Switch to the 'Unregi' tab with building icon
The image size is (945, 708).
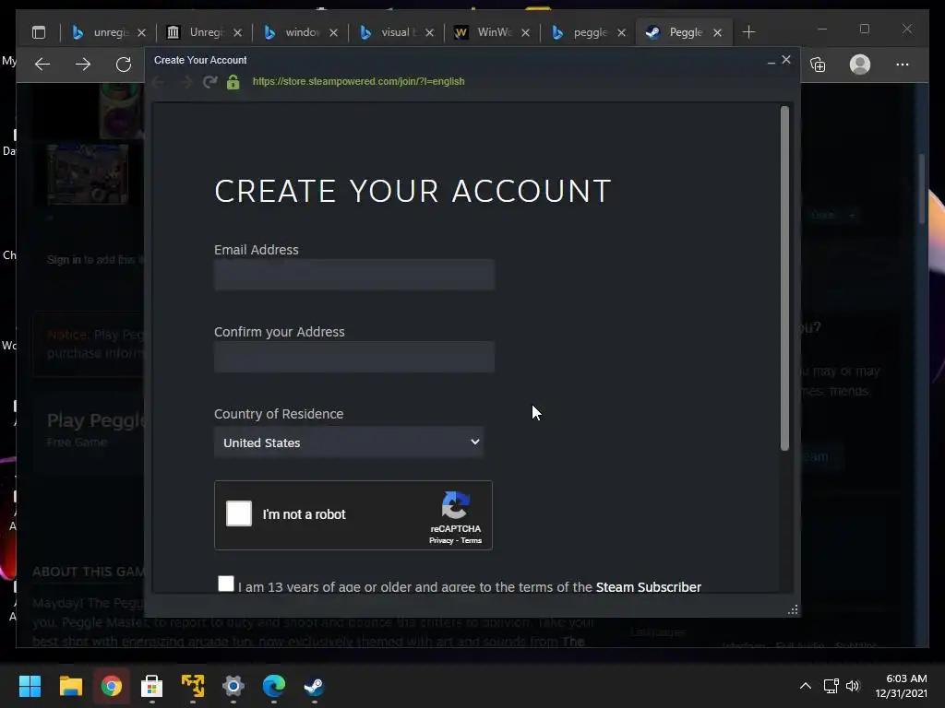click(x=196, y=32)
